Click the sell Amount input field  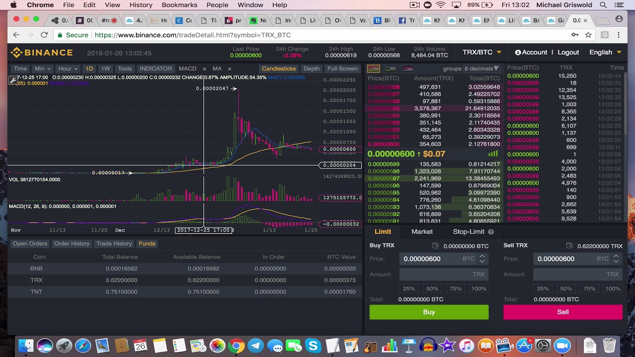pyautogui.click(x=578, y=274)
